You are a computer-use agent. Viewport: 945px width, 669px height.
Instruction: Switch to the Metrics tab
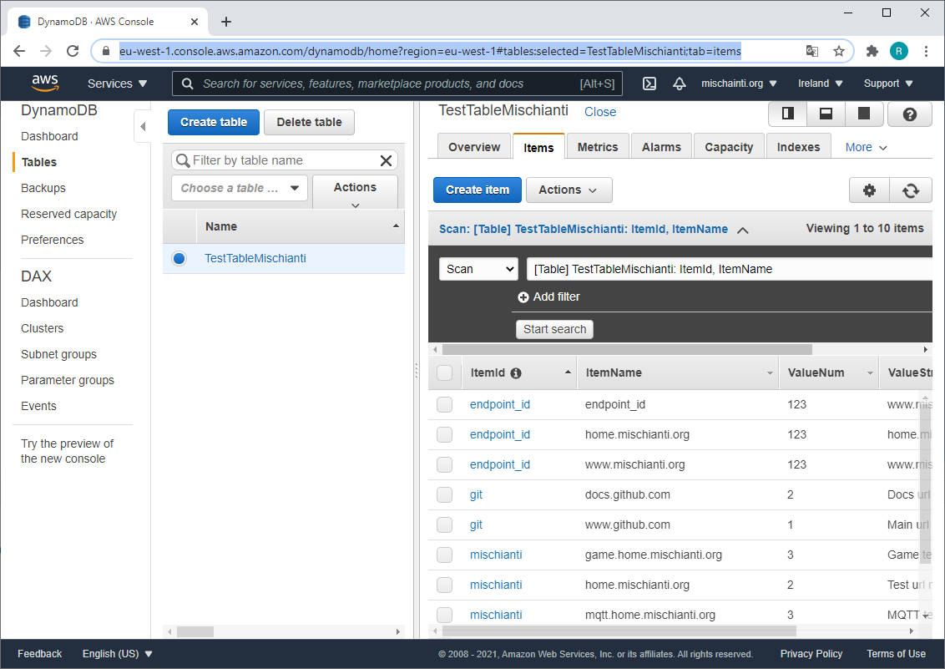click(x=598, y=146)
